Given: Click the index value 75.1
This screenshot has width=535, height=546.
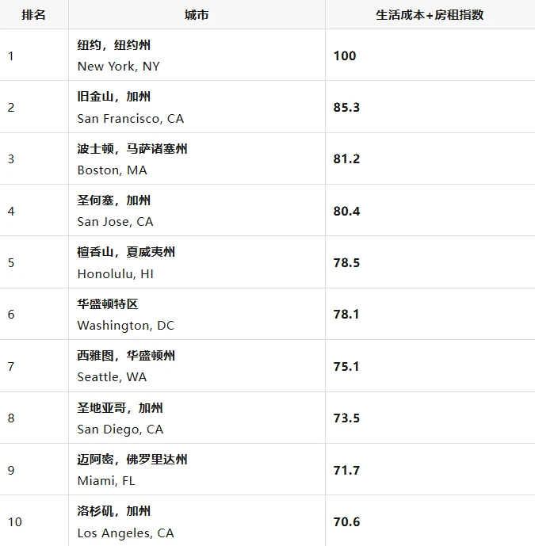Looking at the screenshot, I should pyautogui.click(x=346, y=366).
